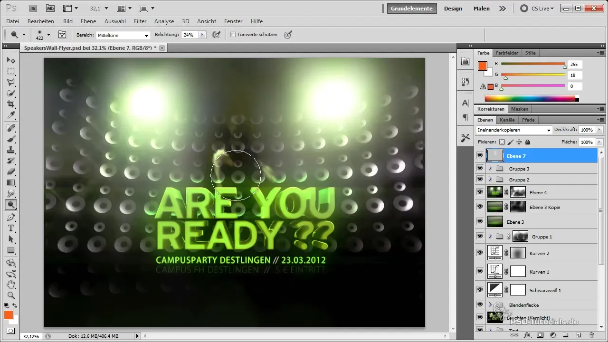
Task: Expand the Gruppe 2 folder
Action: point(490,180)
